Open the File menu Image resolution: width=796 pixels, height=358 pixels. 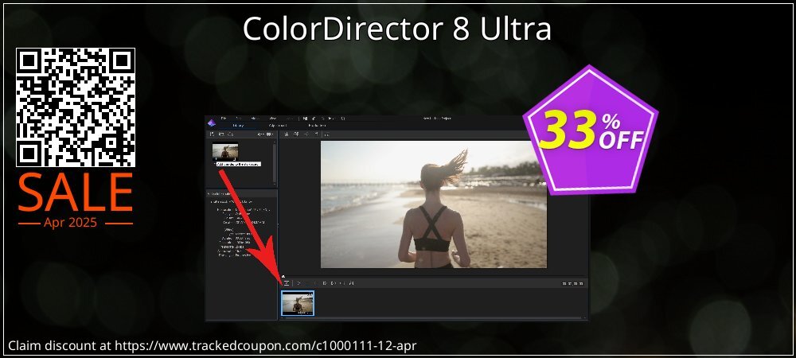pos(224,119)
